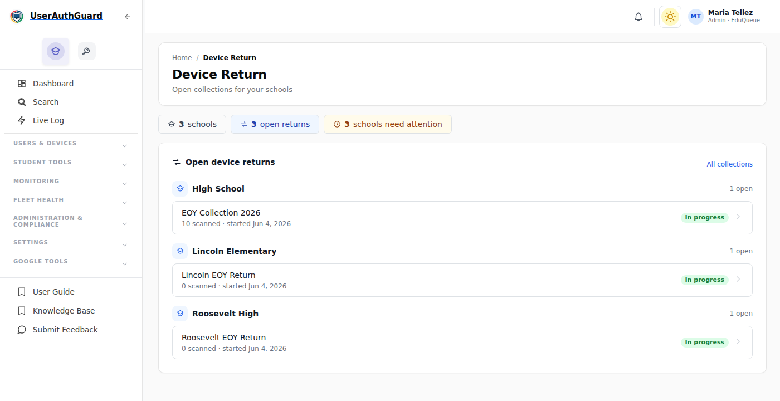Click the swap arrows icon beside Open device returns
780x401 pixels.
click(x=177, y=162)
